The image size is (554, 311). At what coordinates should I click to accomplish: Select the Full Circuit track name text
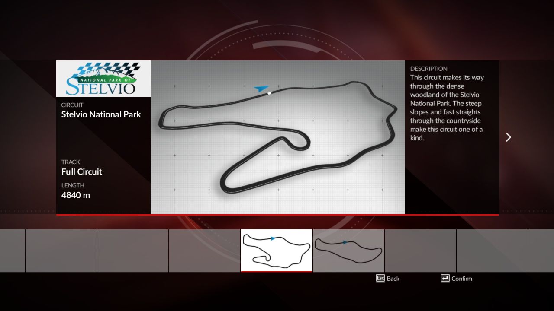[x=81, y=172]
